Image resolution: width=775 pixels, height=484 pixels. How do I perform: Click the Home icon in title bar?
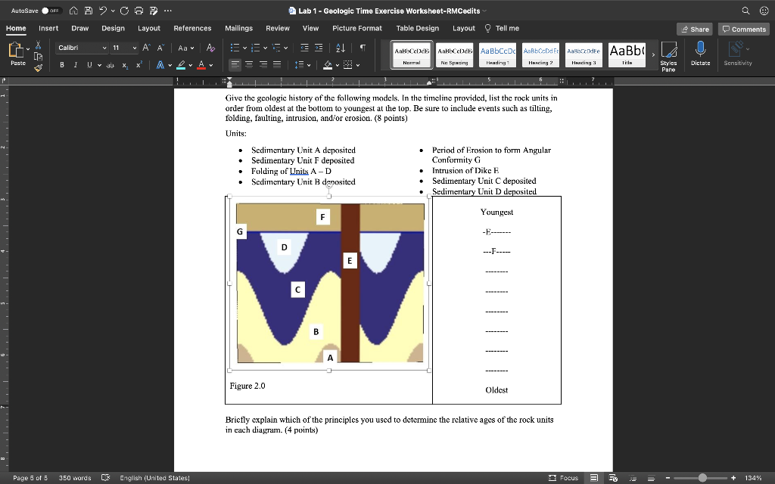click(73, 11)
